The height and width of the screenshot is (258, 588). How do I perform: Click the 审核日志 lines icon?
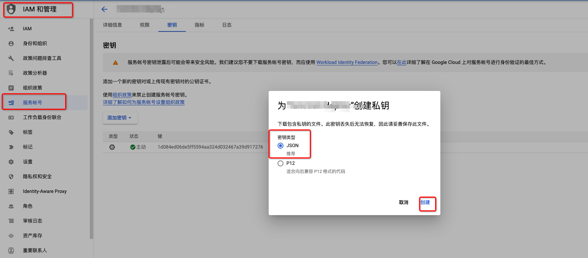click(11, 221)
